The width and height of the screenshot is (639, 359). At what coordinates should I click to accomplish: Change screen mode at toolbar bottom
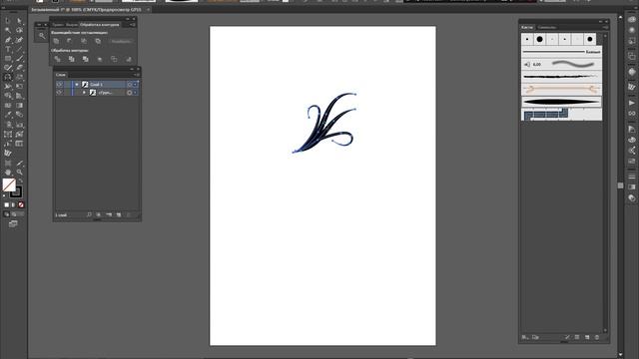[13, 223]
